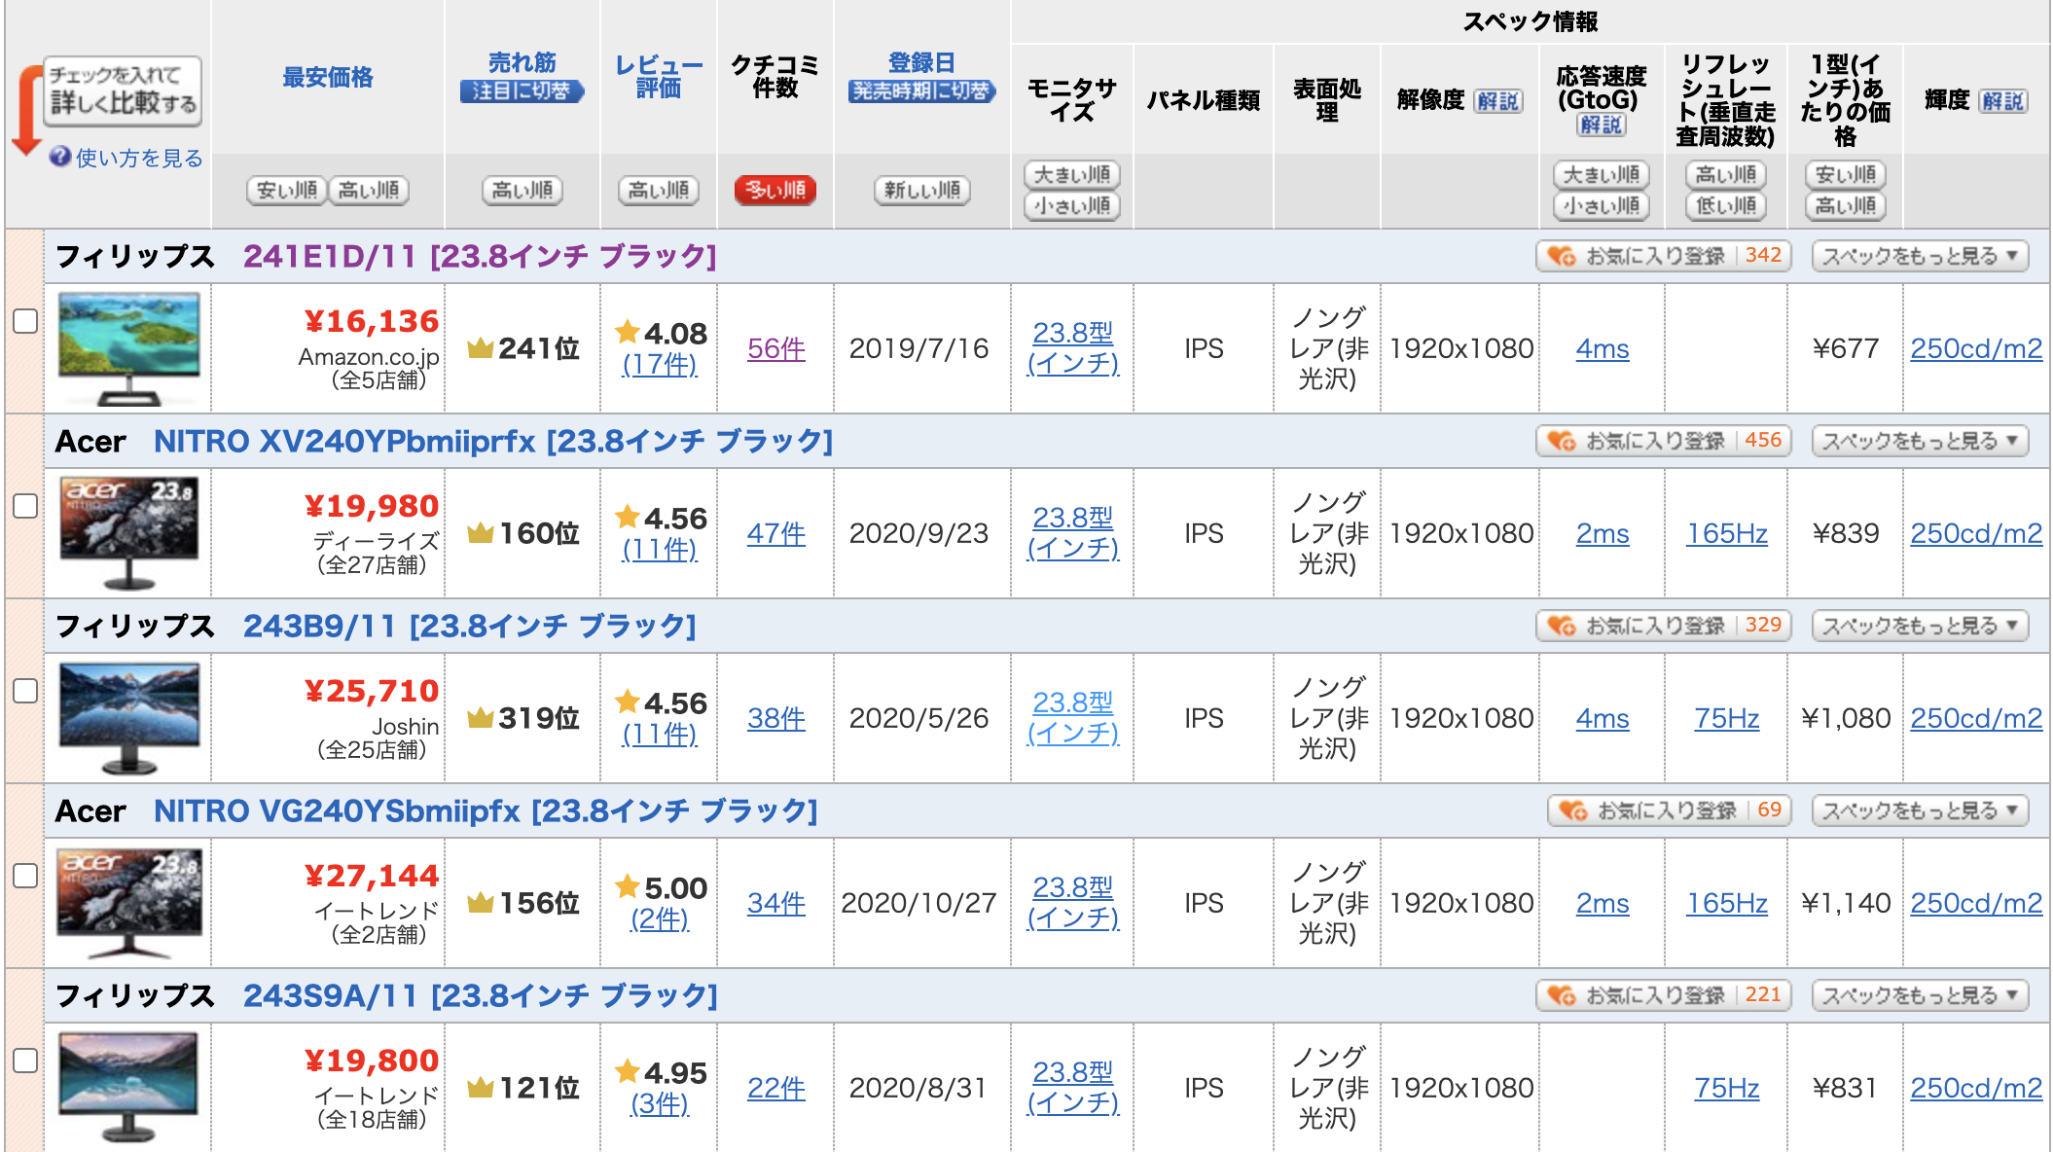Open the 165Hz link for NITRO XV240YPbmiiprfx
The image size is (2053, 1152).
click(x=1727, y=533)
